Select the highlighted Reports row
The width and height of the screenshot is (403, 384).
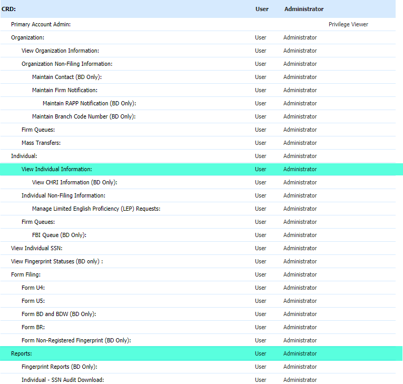point(22,353)
